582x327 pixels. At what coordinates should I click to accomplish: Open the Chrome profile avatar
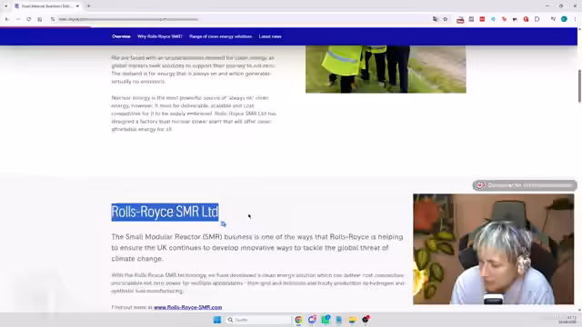point(564,19)
